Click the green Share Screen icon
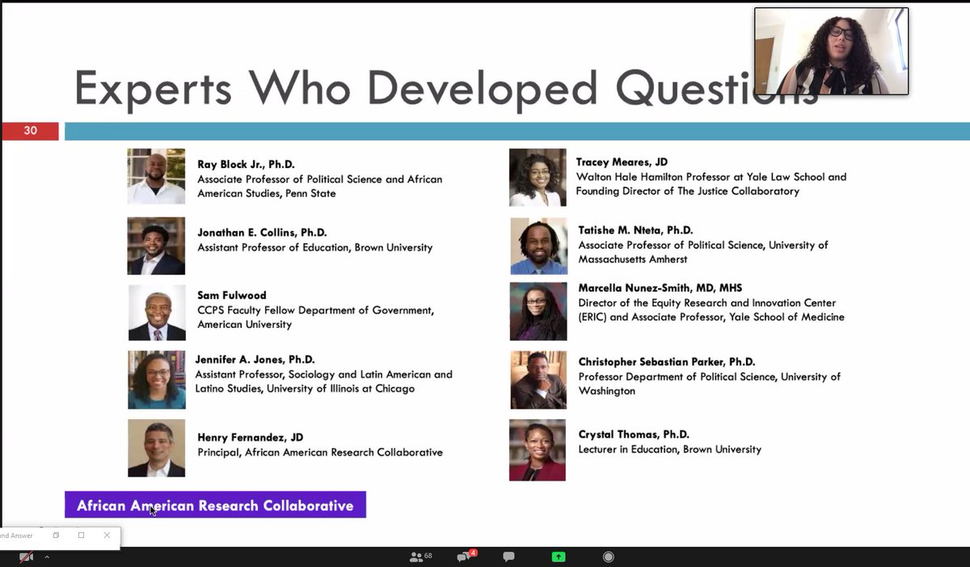Screen dimensions: 970x567 pyautogui.click(x=559, y=556)
